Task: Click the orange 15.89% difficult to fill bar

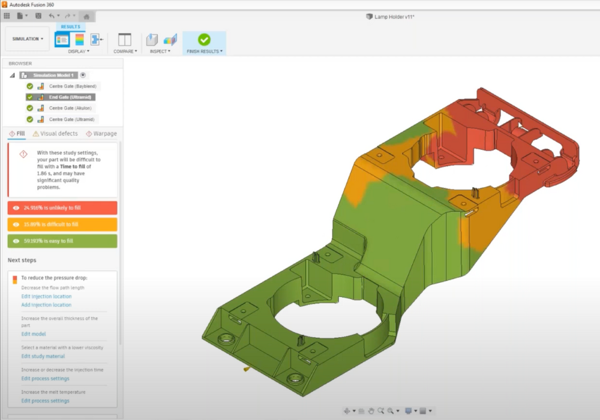Action: point(62,224)
